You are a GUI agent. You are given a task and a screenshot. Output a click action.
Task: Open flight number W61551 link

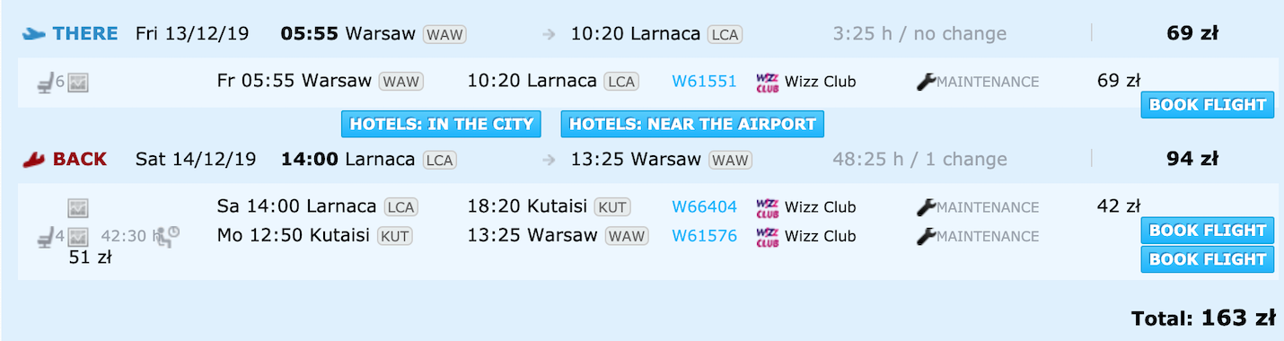point(704,82)
